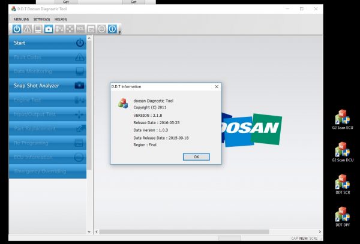Click the Input/Output Test arrows toolbar icon
Viewport: 360px width, 244px height.
[x=70, y=29]
